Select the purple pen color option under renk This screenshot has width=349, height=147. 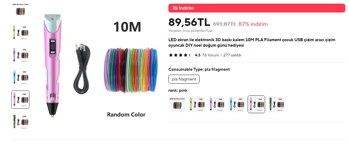tap(217, 104)
